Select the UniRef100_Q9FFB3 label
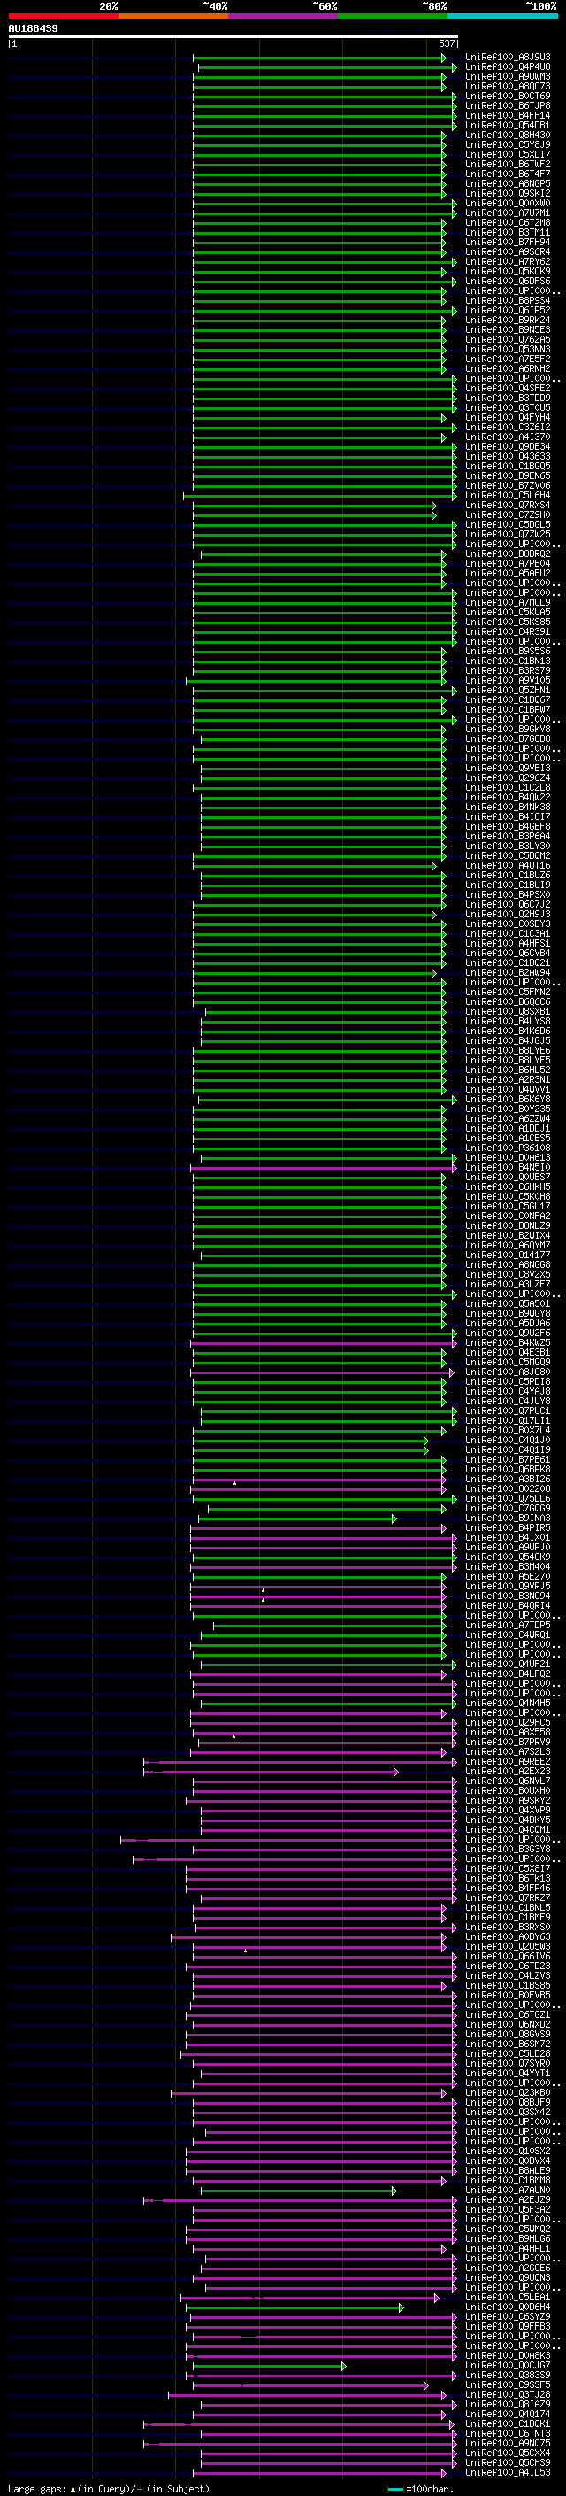Image resolution: width=566 pixels, height=2496 pixels. click(x=508, y=2325)
